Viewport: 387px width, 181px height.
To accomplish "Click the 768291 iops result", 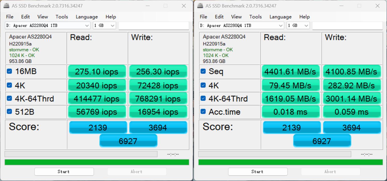I will pyautogui.click(x=158, y=98).
